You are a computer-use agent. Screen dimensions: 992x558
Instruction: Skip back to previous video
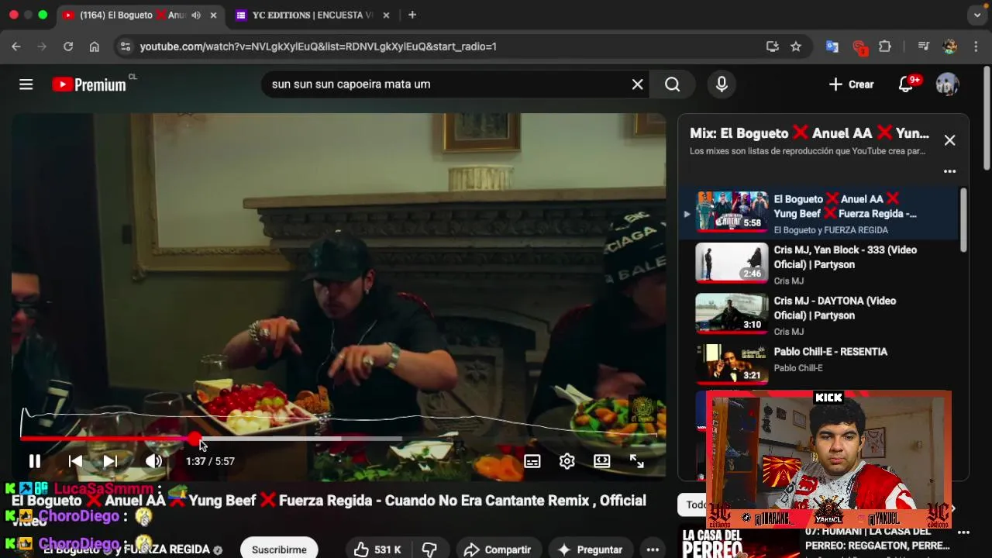point(75,461)
